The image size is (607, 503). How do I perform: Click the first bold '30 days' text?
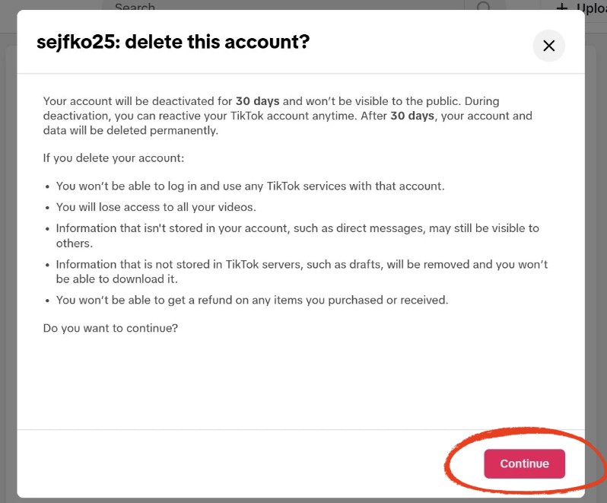pyautogui.click(x=257, y=101)
